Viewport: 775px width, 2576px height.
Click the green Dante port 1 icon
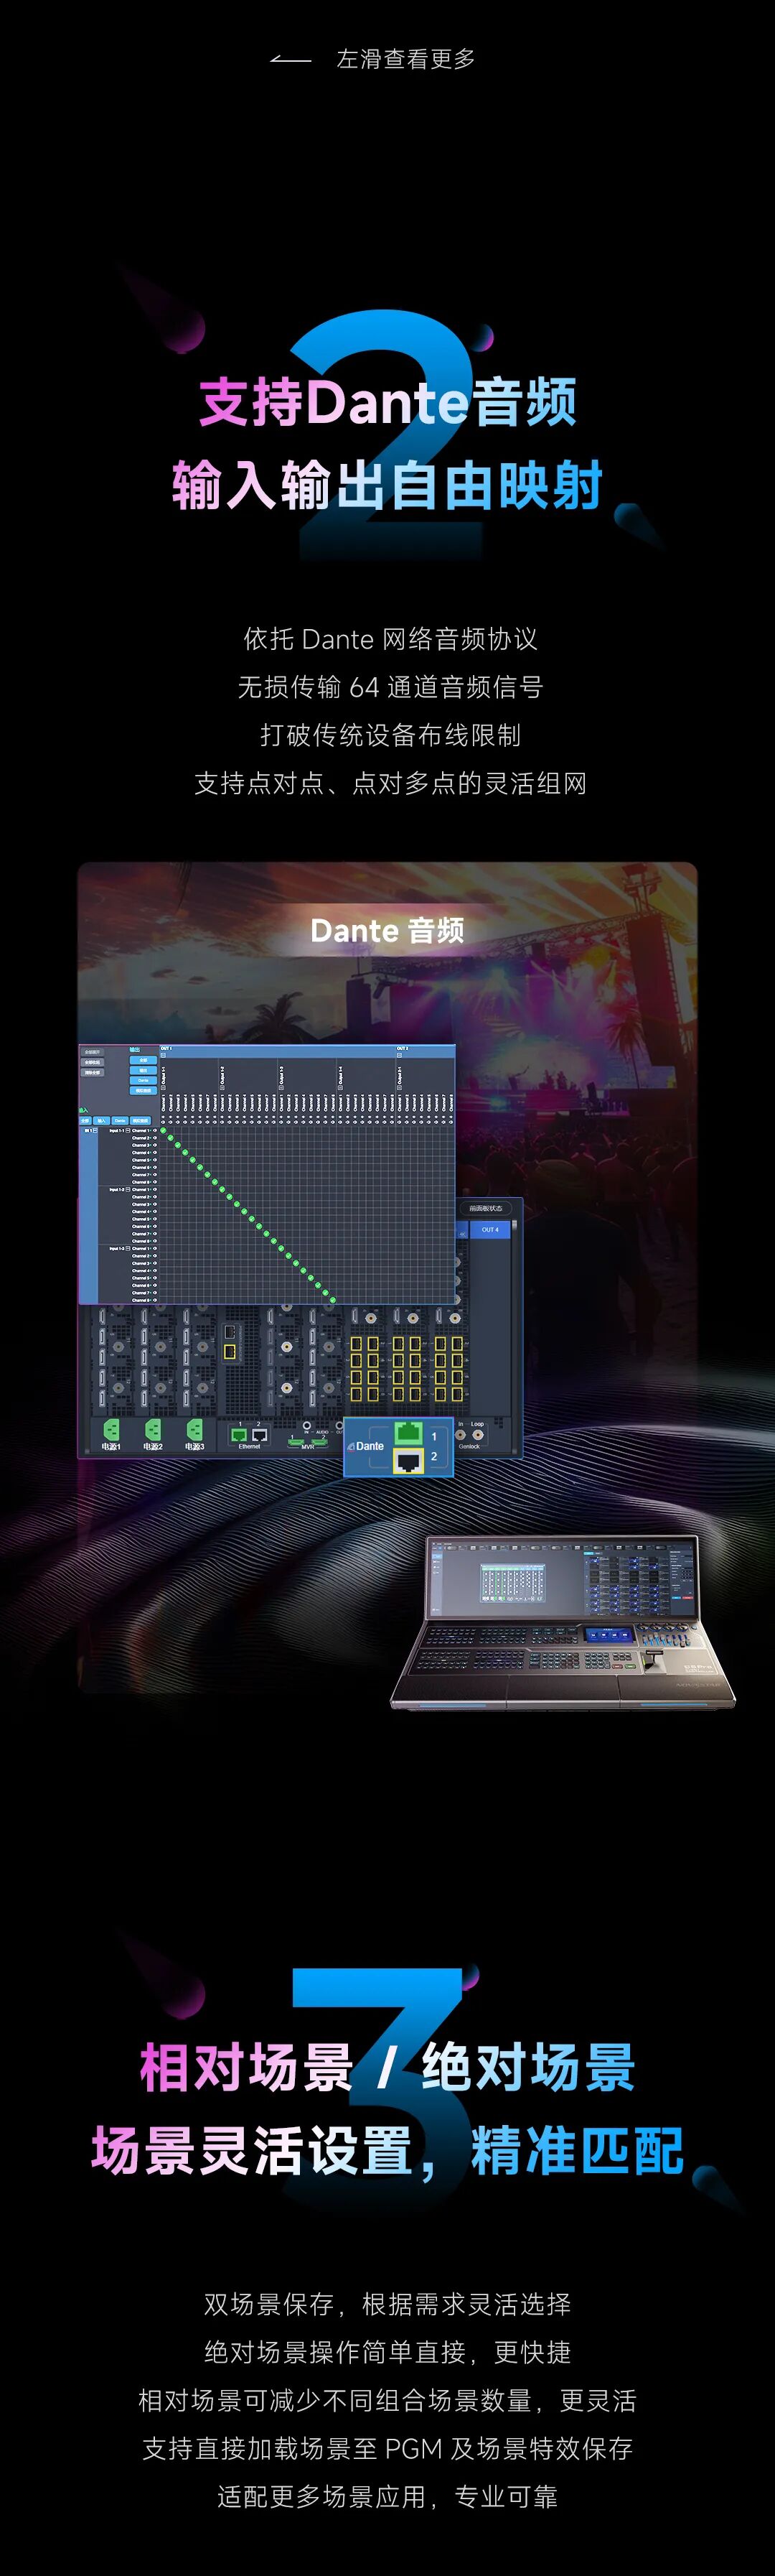coord(408,1433)
